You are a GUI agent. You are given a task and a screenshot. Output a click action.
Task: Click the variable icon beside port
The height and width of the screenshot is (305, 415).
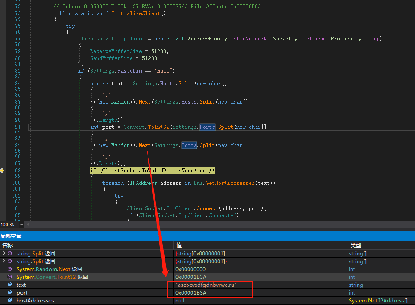(x=10, y=292)
